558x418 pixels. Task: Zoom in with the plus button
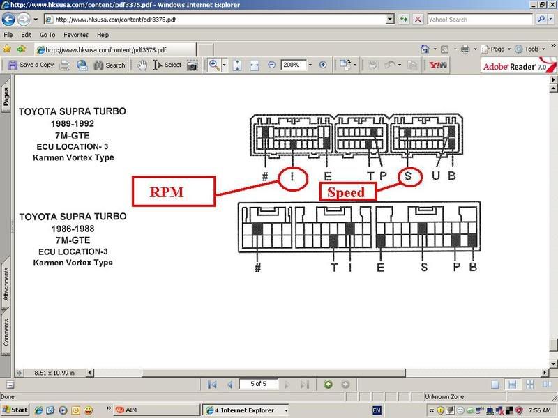[x=323, y=65]
